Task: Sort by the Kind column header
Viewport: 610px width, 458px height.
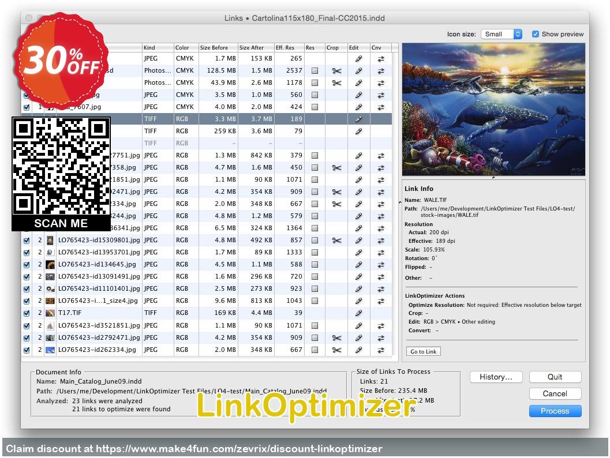Action: pos(158,47)
